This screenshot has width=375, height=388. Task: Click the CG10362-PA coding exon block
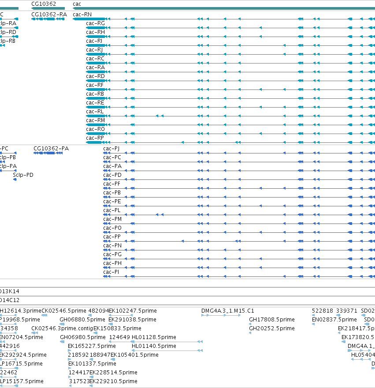point(50,153)
